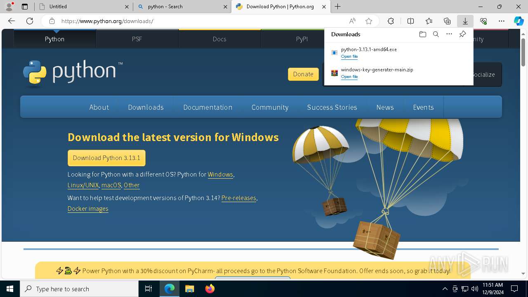The width and height of the screenshot is (528, 297).
Task: Select the PSF top-level site tab
Action: (x=137, y=39)
